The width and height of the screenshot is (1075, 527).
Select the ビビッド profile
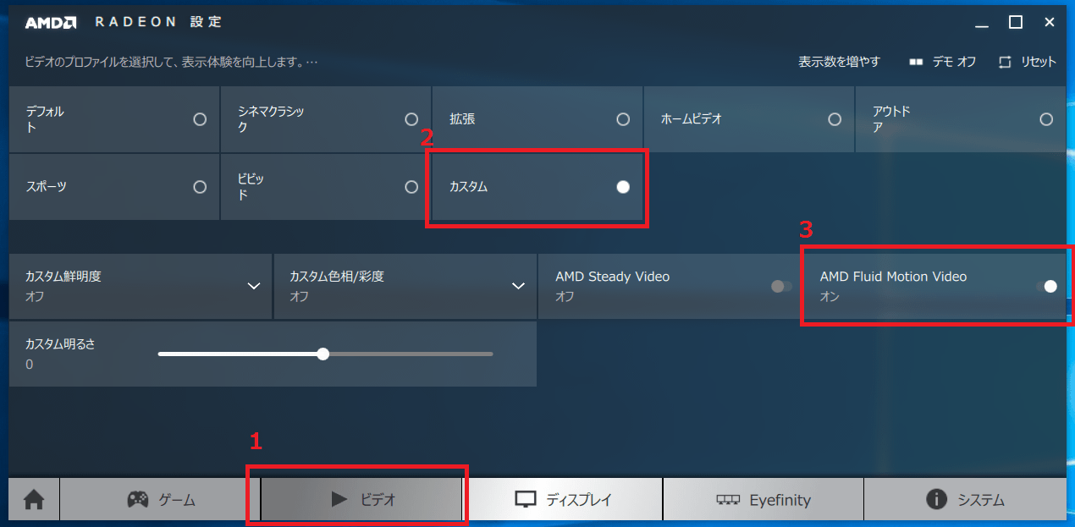point(326,187)
